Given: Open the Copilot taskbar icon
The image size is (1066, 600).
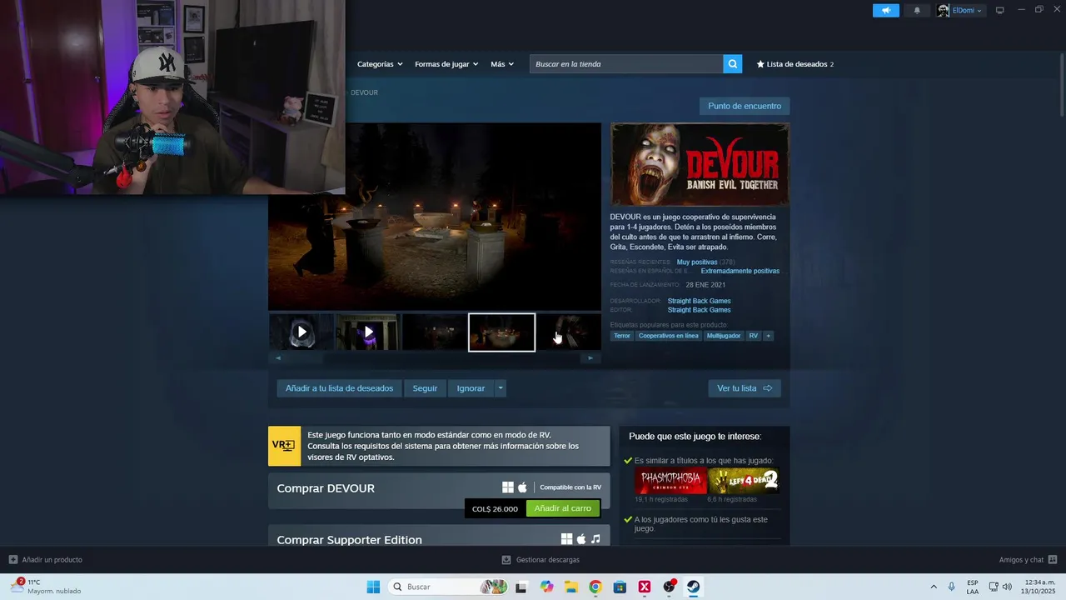Looking at the screenshot, I should [x=546, y=587].
